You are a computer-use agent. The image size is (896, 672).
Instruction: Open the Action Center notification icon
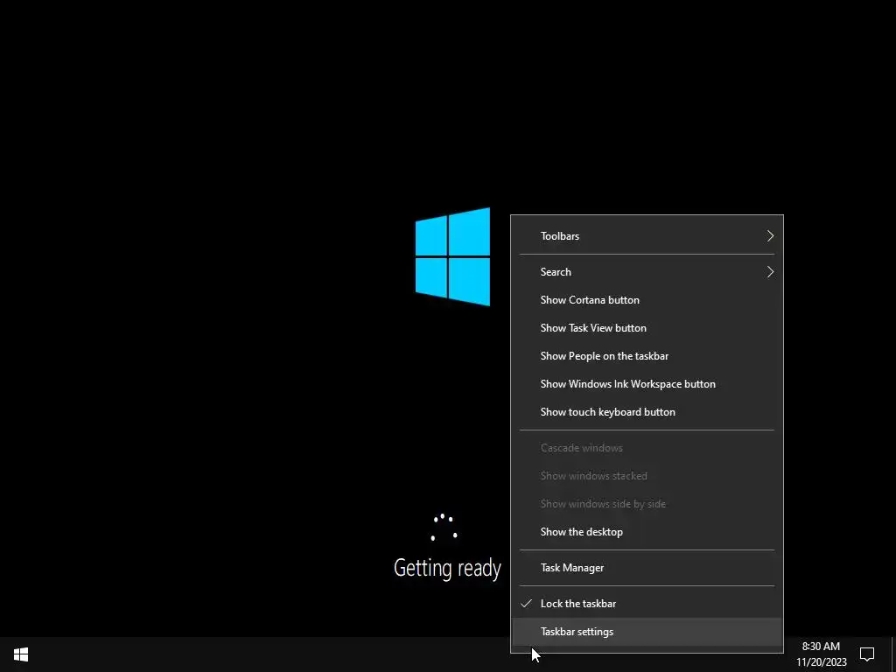pyautogui.click(x=867, y=654)
